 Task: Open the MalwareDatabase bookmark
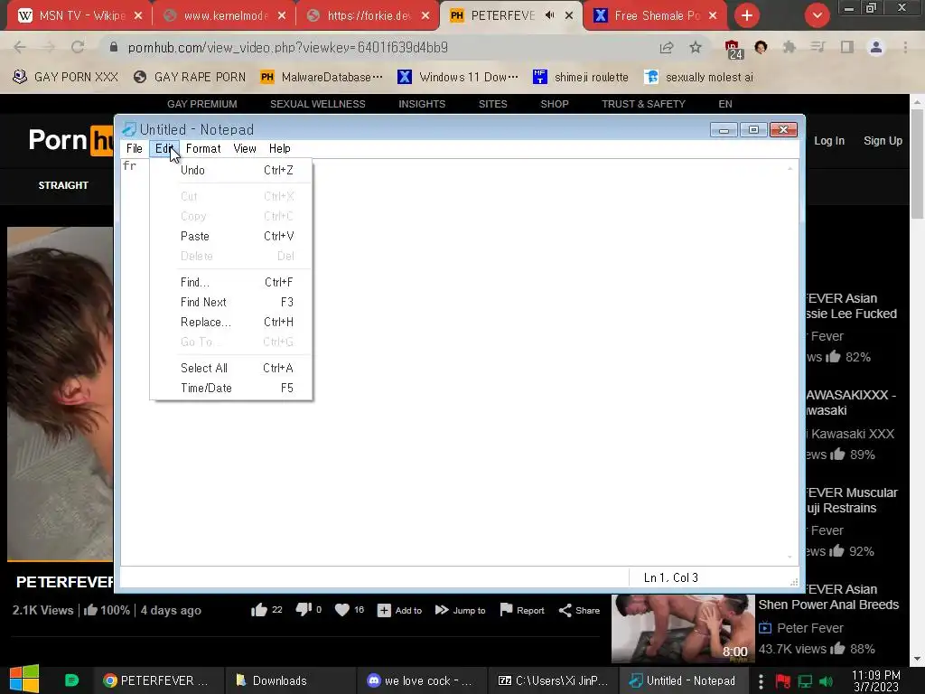(x=322, y=78)
